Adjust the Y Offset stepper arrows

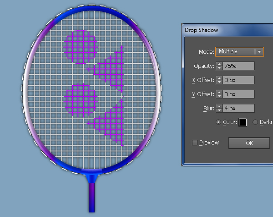pyautogui.click(x=219, y=94)
